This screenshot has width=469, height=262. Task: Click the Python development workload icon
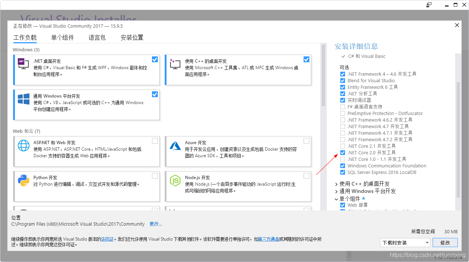pyautogui.click(x=23, y=180)
